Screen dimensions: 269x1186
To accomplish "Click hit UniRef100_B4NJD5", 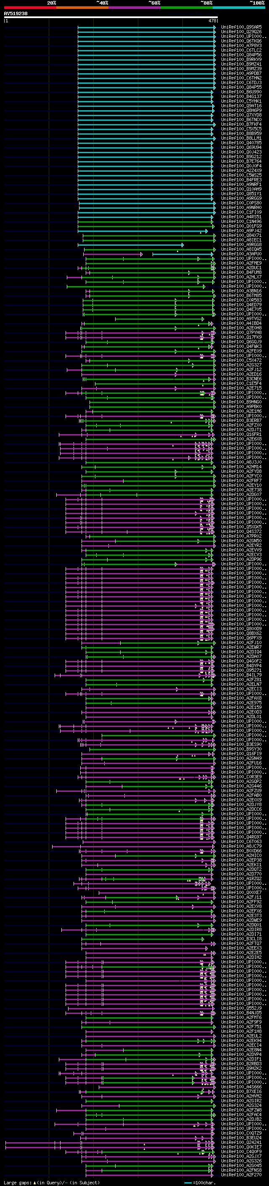I will pos(241,1013).
